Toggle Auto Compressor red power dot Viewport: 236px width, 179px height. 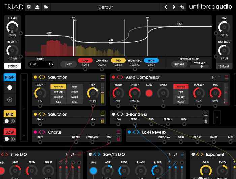(113, 77)
